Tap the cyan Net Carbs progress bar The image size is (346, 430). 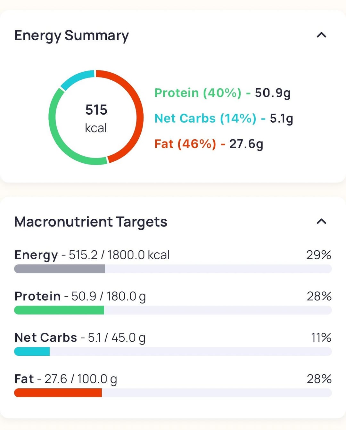(32, 352)
